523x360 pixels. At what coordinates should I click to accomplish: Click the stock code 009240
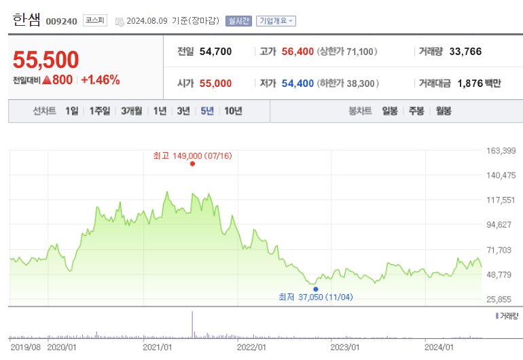(x=61, y=21)
